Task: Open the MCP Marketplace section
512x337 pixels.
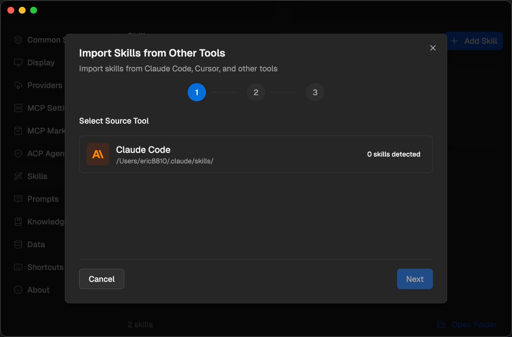Action: coord(18,131)
